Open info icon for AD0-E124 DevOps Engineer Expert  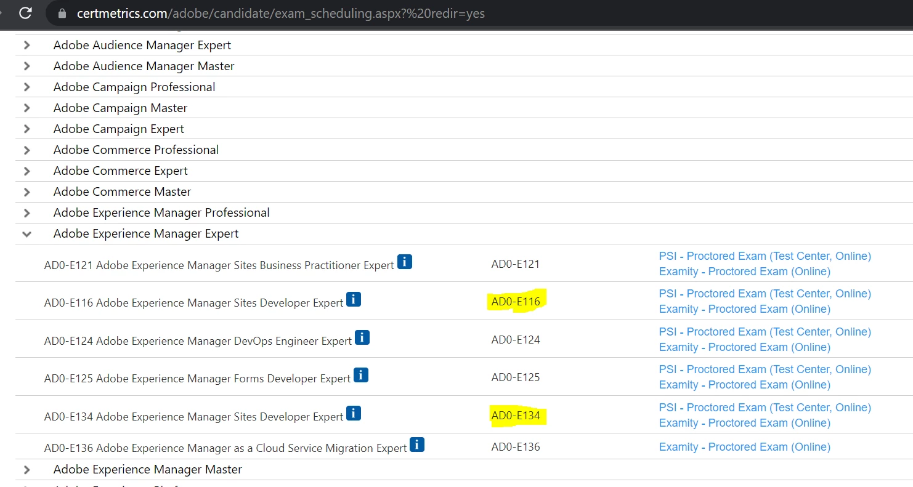click(x=362, y=337)
